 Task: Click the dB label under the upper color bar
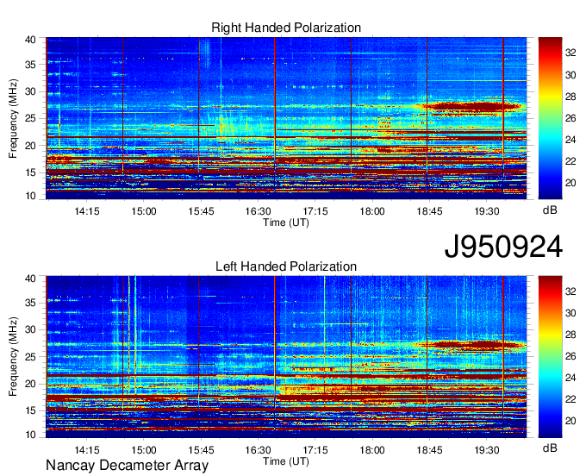pyautogui.click(x=550, y=210)
